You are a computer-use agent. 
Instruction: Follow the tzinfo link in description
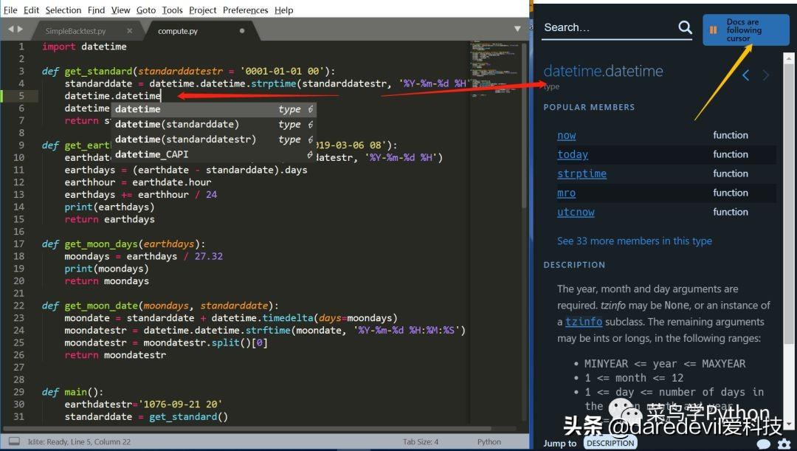coord(584,321)
